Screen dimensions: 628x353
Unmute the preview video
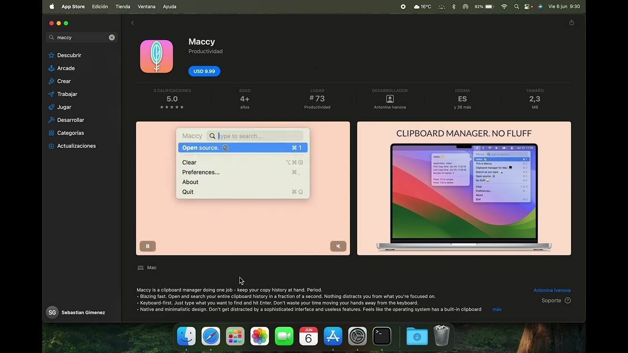coord(338,246)
